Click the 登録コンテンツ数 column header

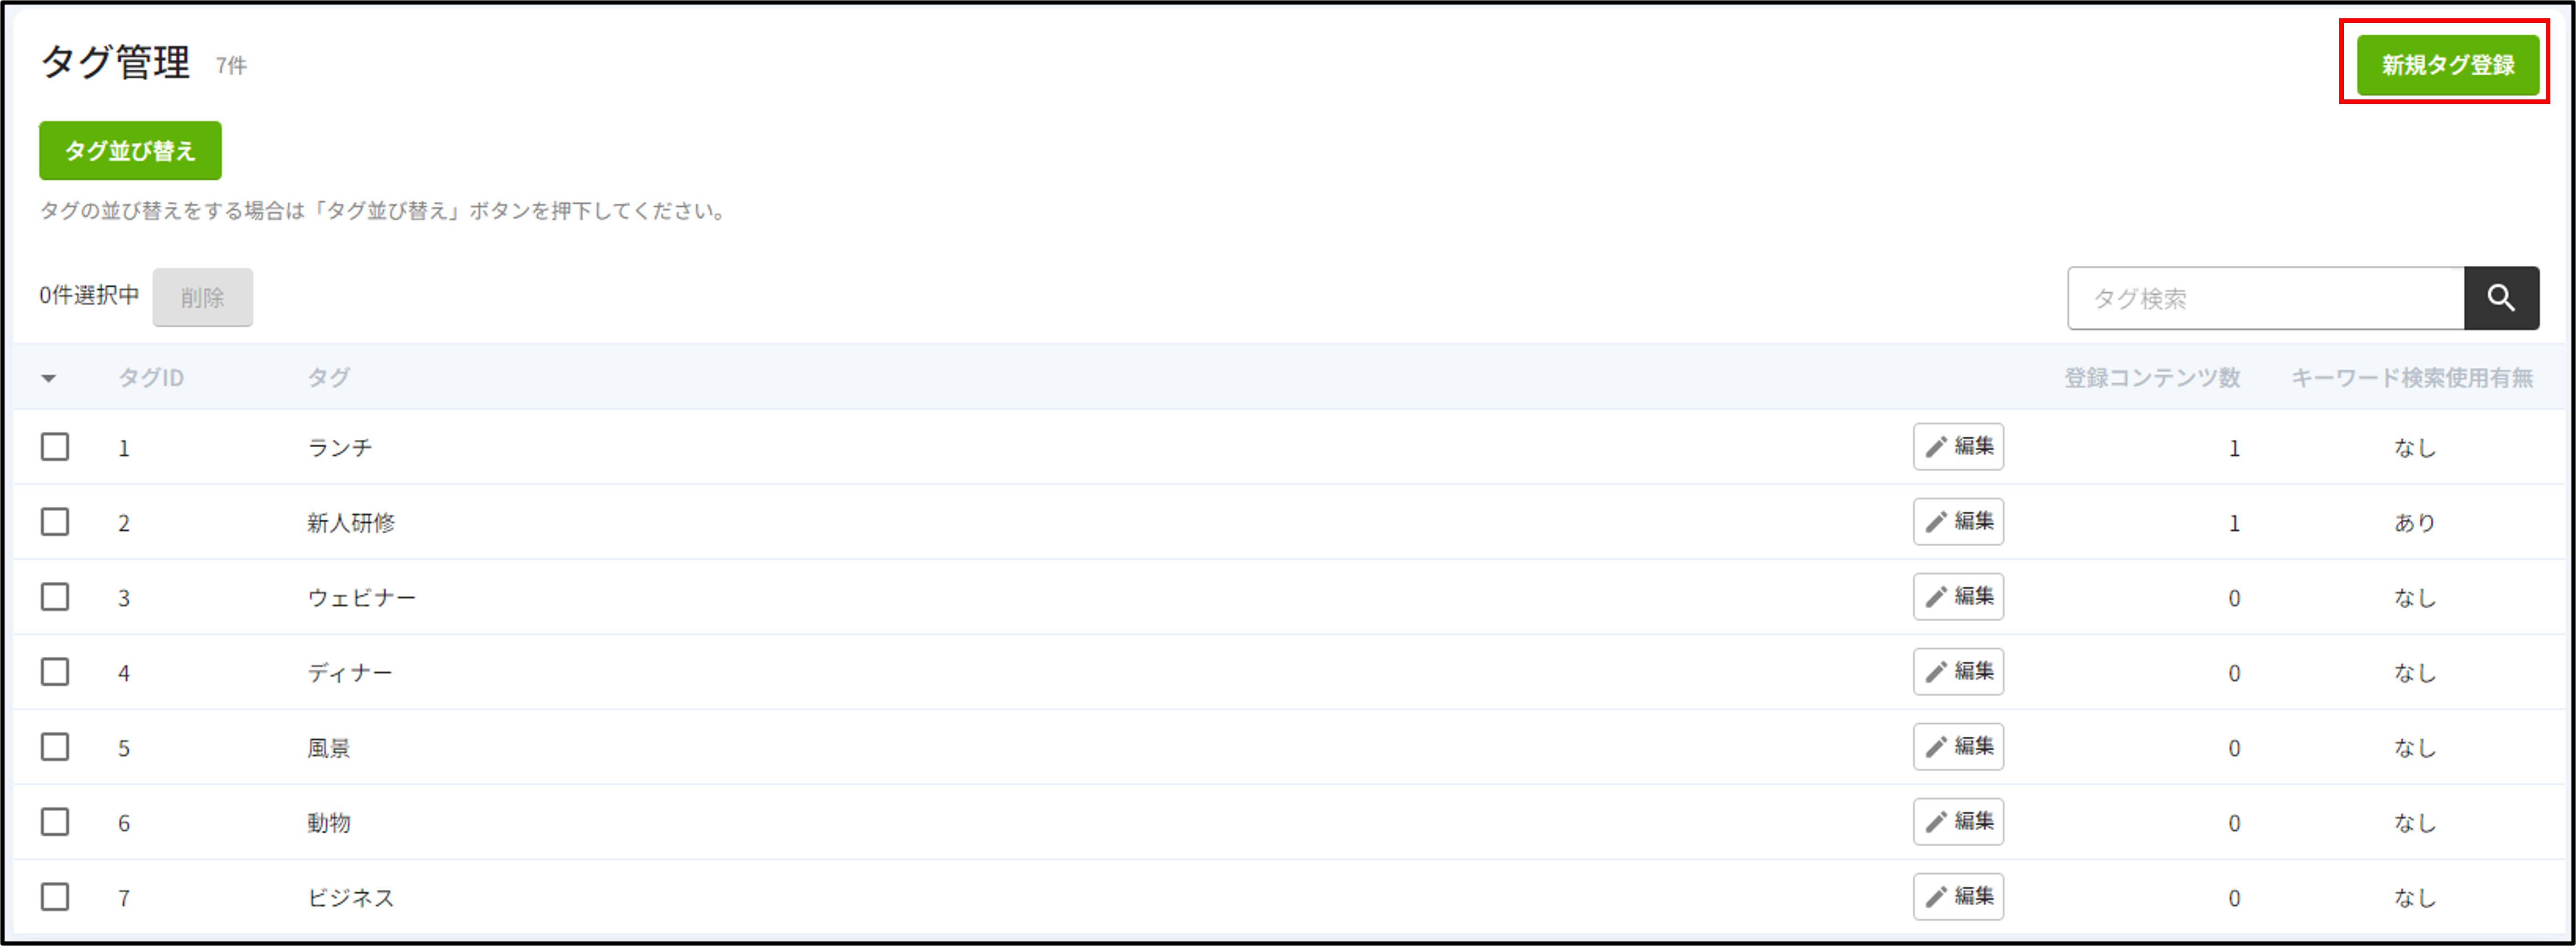(x=2152, y=378)
